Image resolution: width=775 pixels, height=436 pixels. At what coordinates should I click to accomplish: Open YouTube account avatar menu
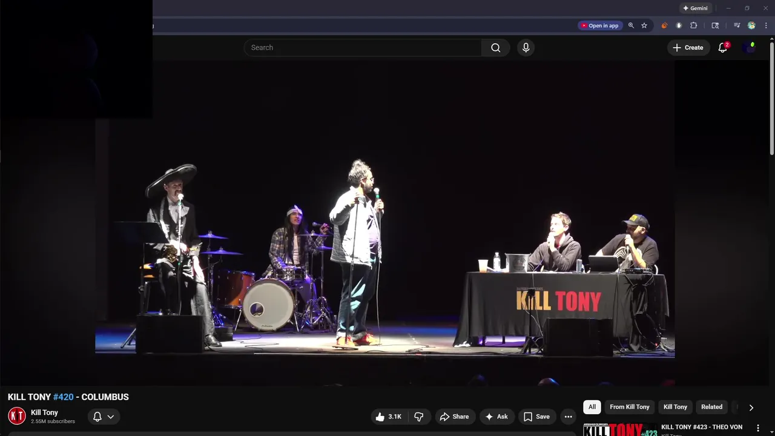point(750,47)
